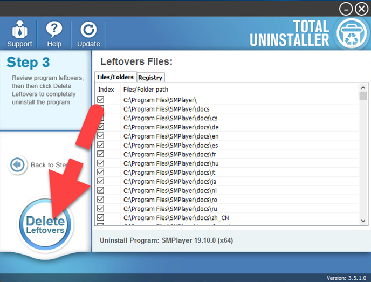Select path SMPlayer\docs\cs
The width and height of the screenshot is (371, 282).
170,118
